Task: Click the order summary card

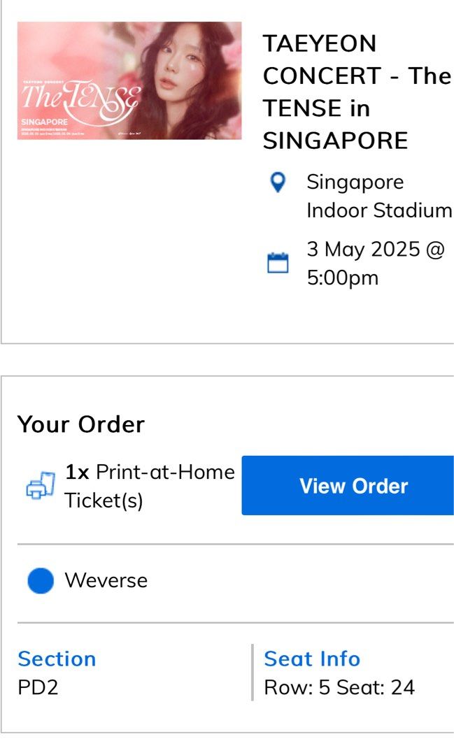Action: 227,559
